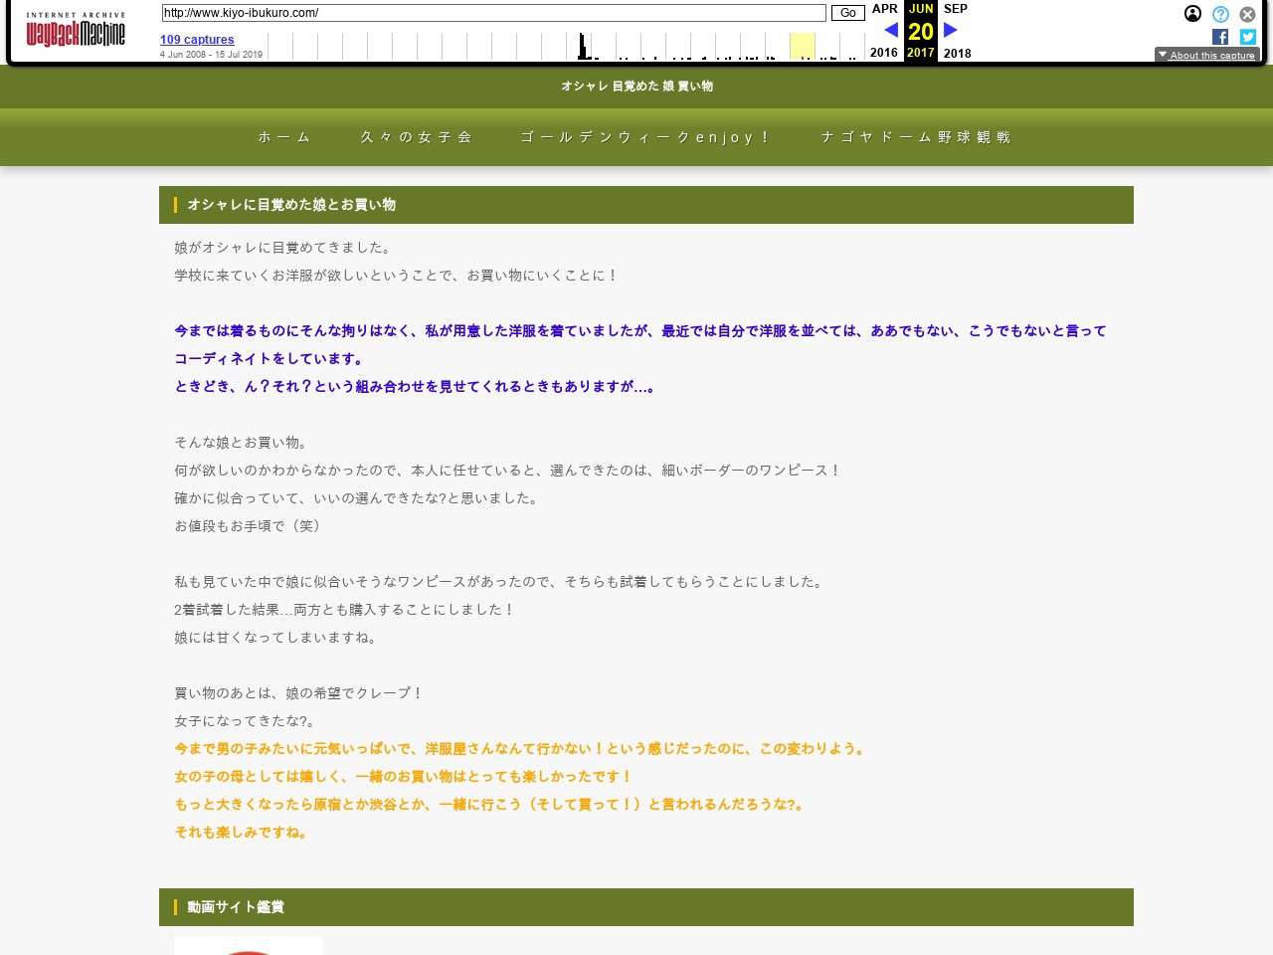This screenshot has height=955, width=1273.
Task: Select APR 2016 capture
Action: tap(884, 9)
